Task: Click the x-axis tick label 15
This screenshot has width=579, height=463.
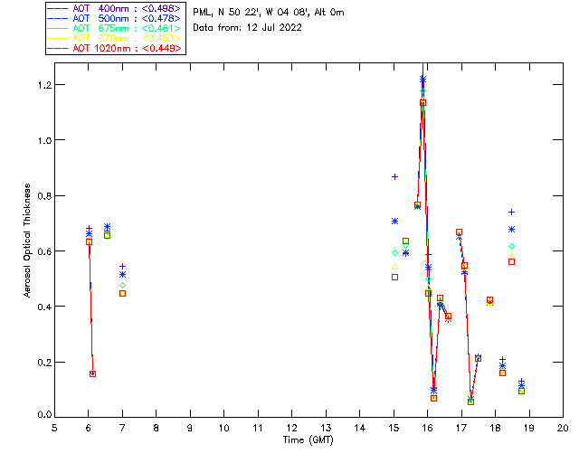Action: click(394, 428)
